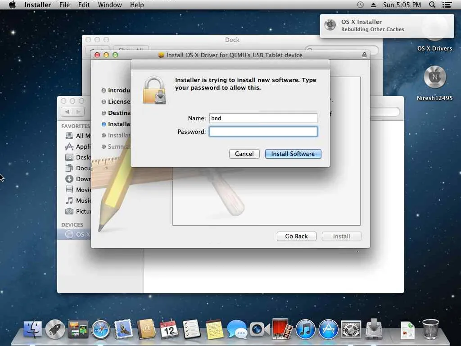
Task: Select the OS X Drivers desktop label
Action: tap(434, 49)
